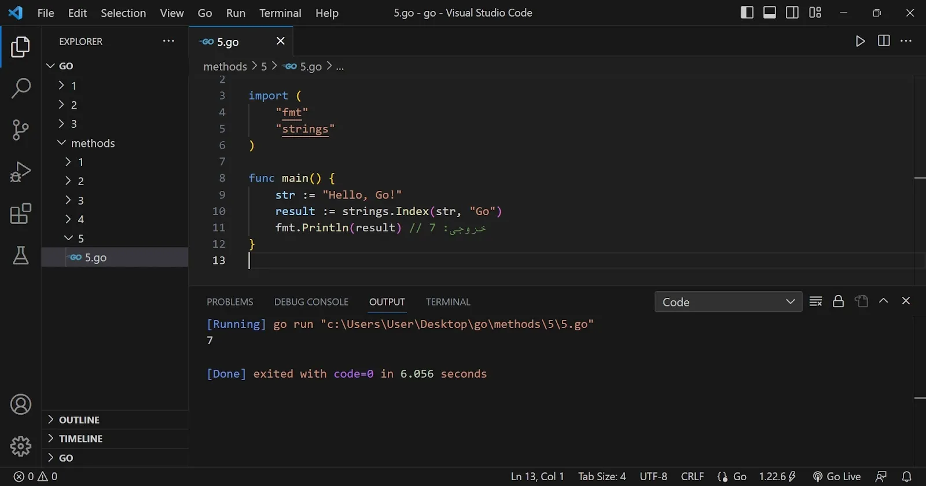Expand folder 3 under GO root

click(115, 124)
